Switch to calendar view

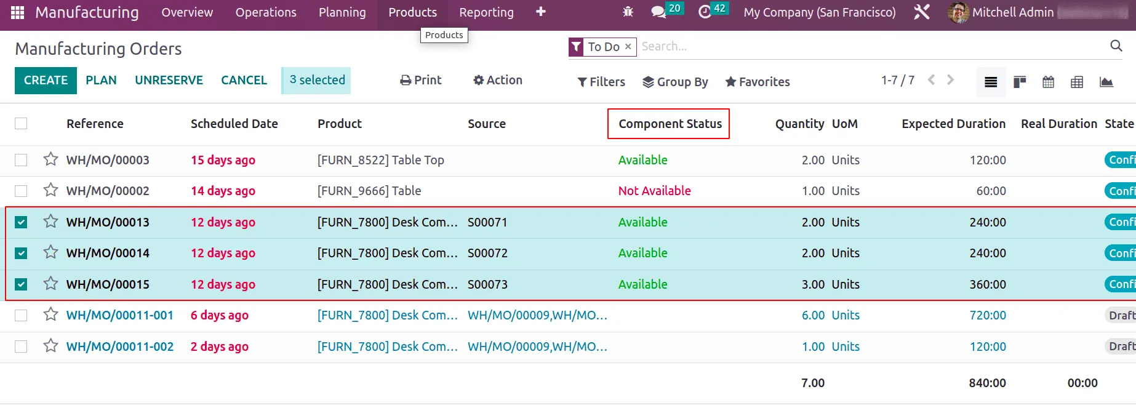point(1048,82)
